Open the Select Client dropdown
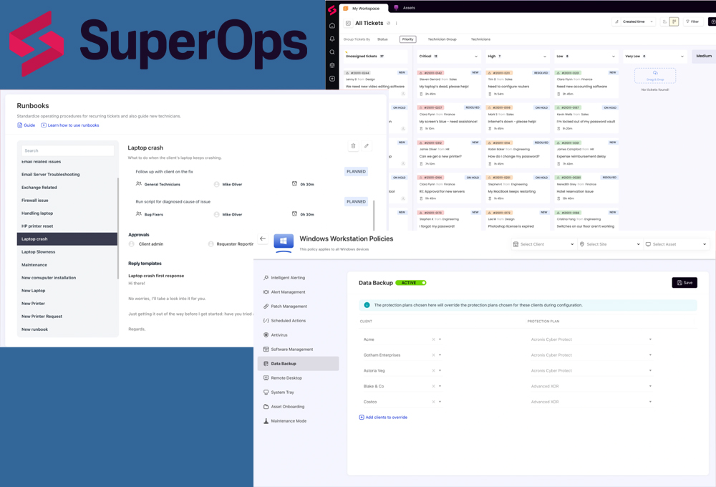Viewport: 716px width, 487px height. pos(544,244)
